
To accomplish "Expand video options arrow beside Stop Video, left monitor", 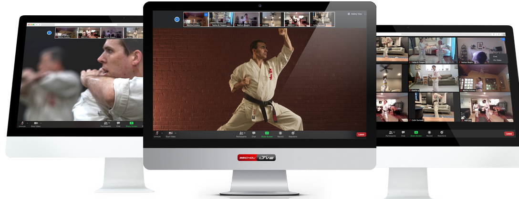I will tap(41, 124).
